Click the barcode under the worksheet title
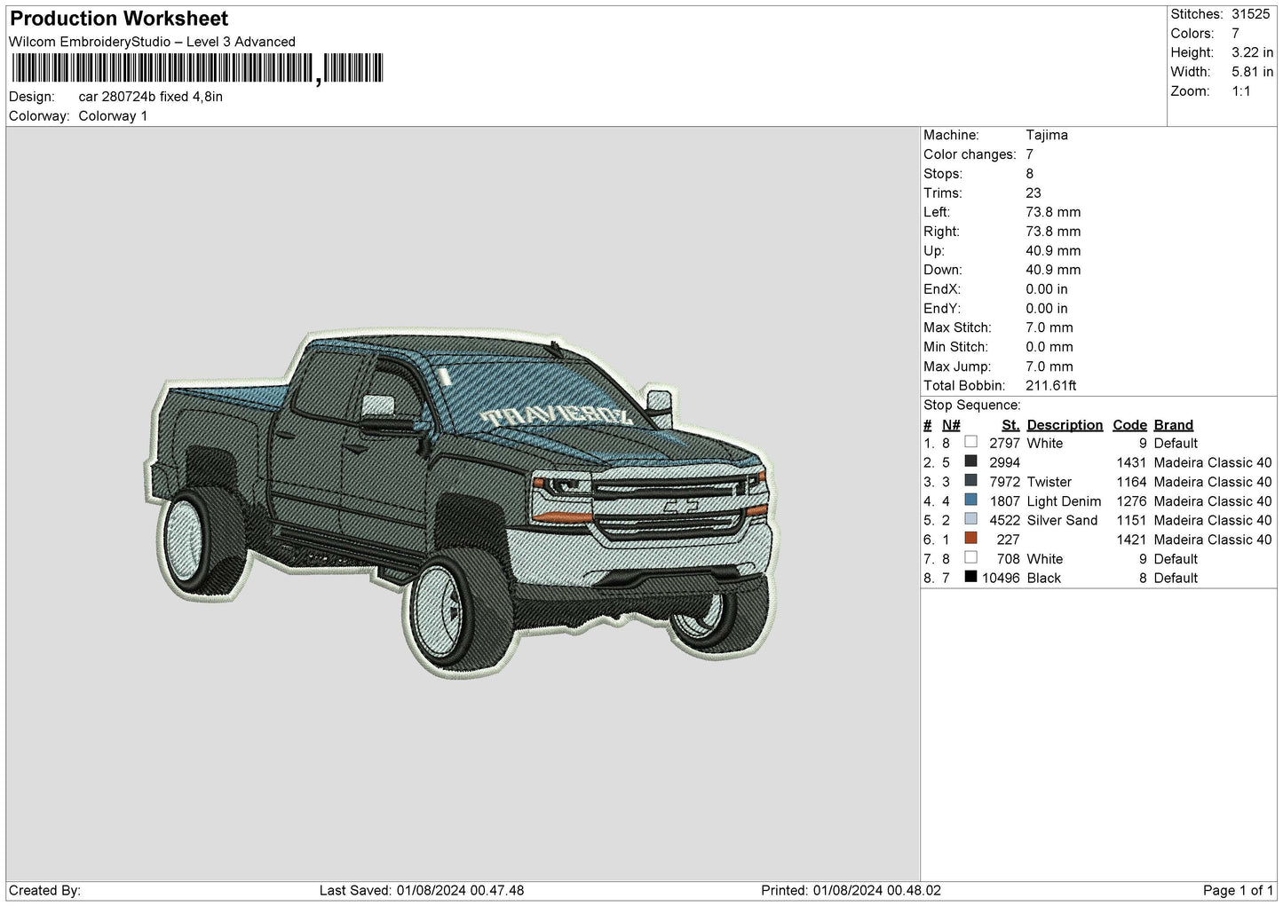Image resolution: width=1283 pixels, height=906 pixels. coord(197,68)
